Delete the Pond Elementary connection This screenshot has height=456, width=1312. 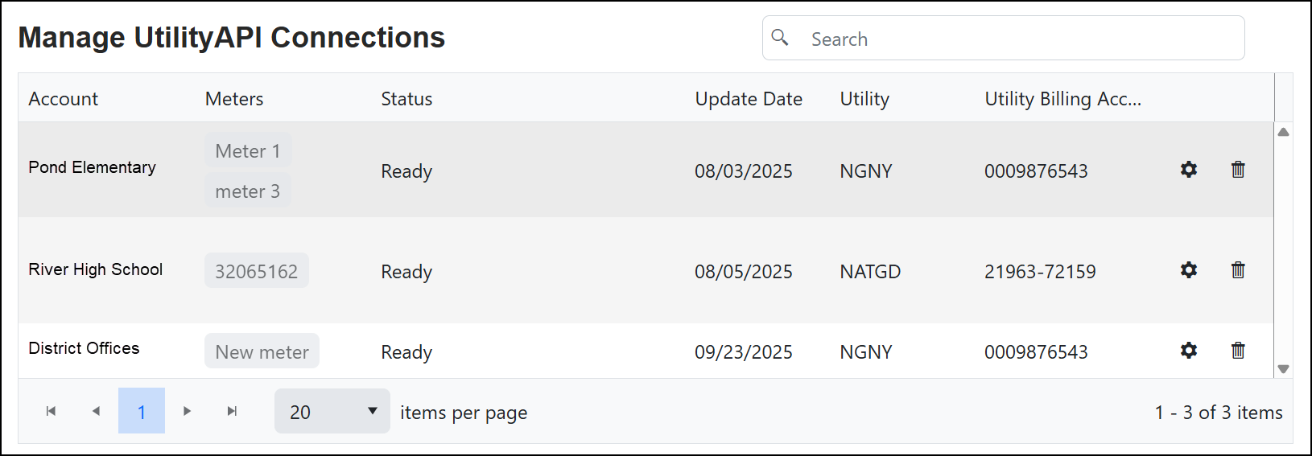click(x=1238, y=170)
